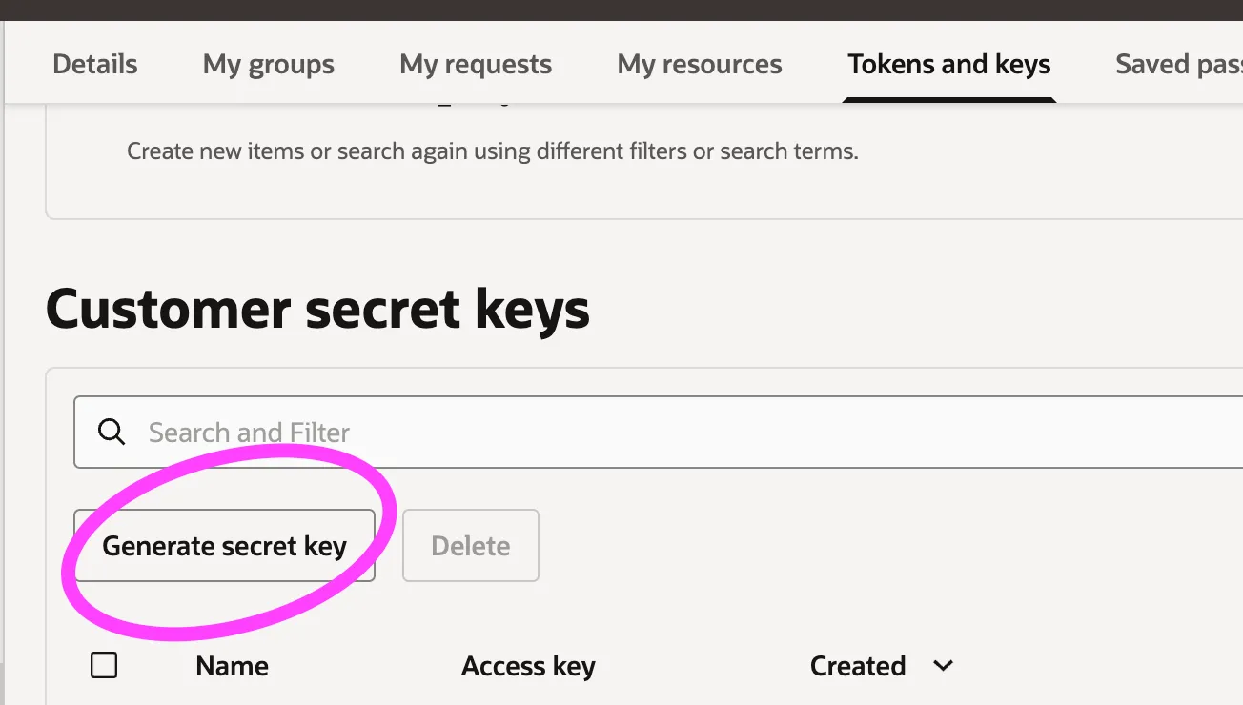
Task: Click the Generate secret key button inside the pink circle
Action: (224, 546)
